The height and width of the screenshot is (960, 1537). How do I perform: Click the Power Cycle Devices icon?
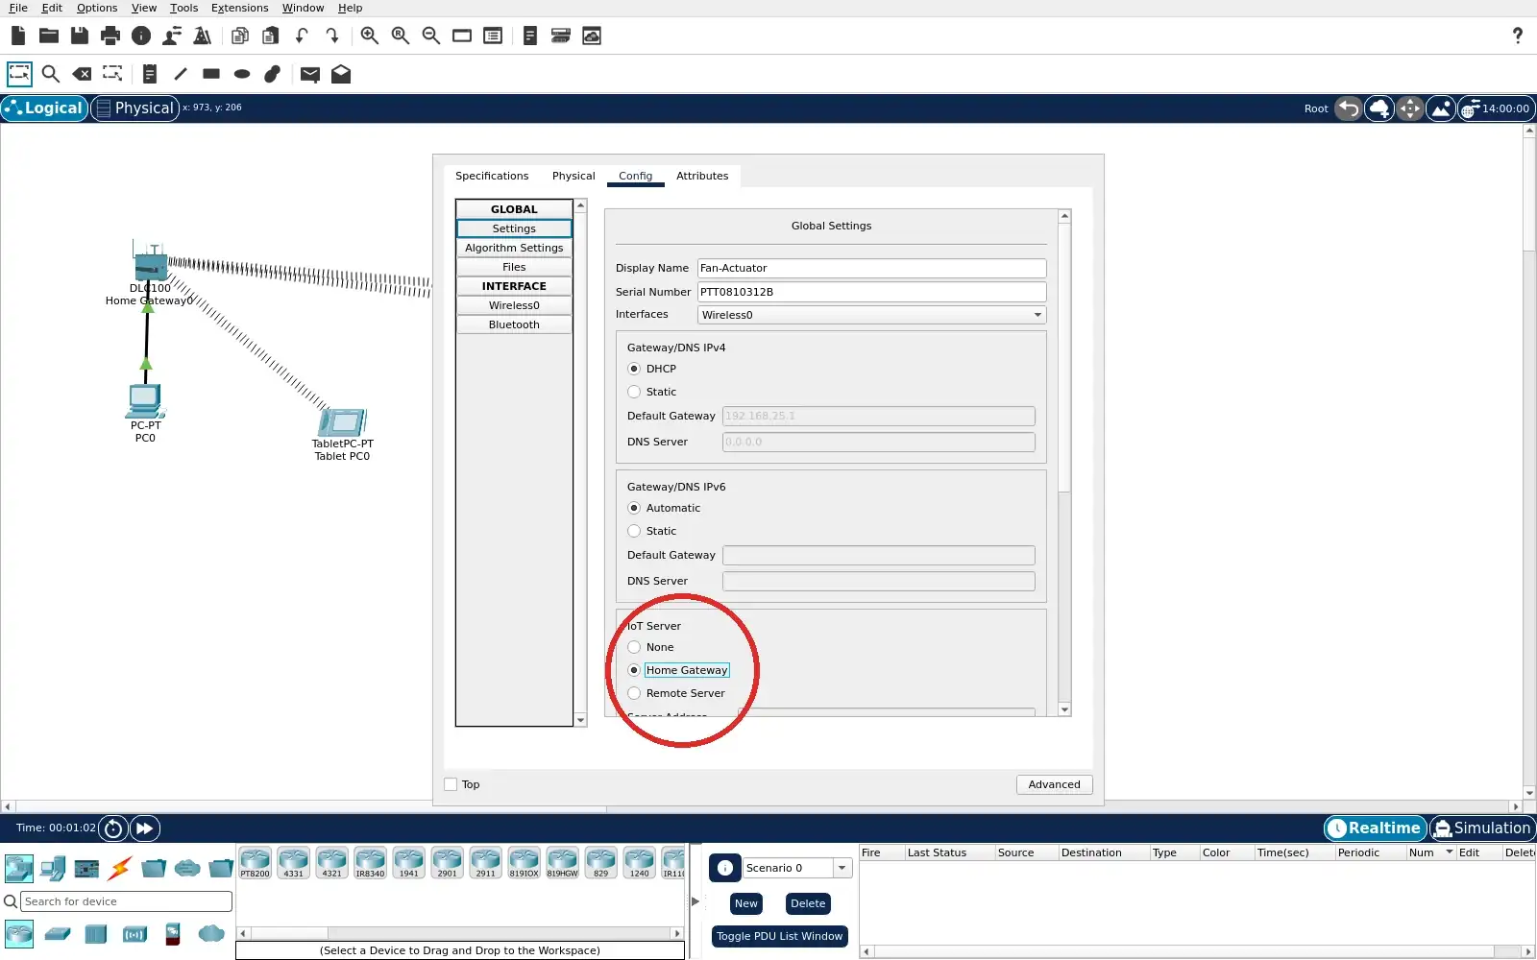[x=112, y=828]
